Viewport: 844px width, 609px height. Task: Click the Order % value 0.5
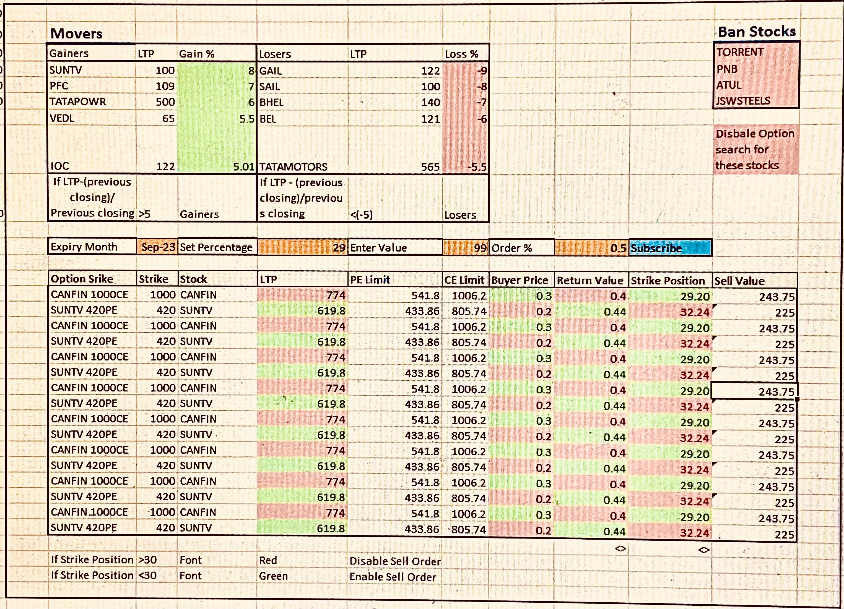point(592,248)
